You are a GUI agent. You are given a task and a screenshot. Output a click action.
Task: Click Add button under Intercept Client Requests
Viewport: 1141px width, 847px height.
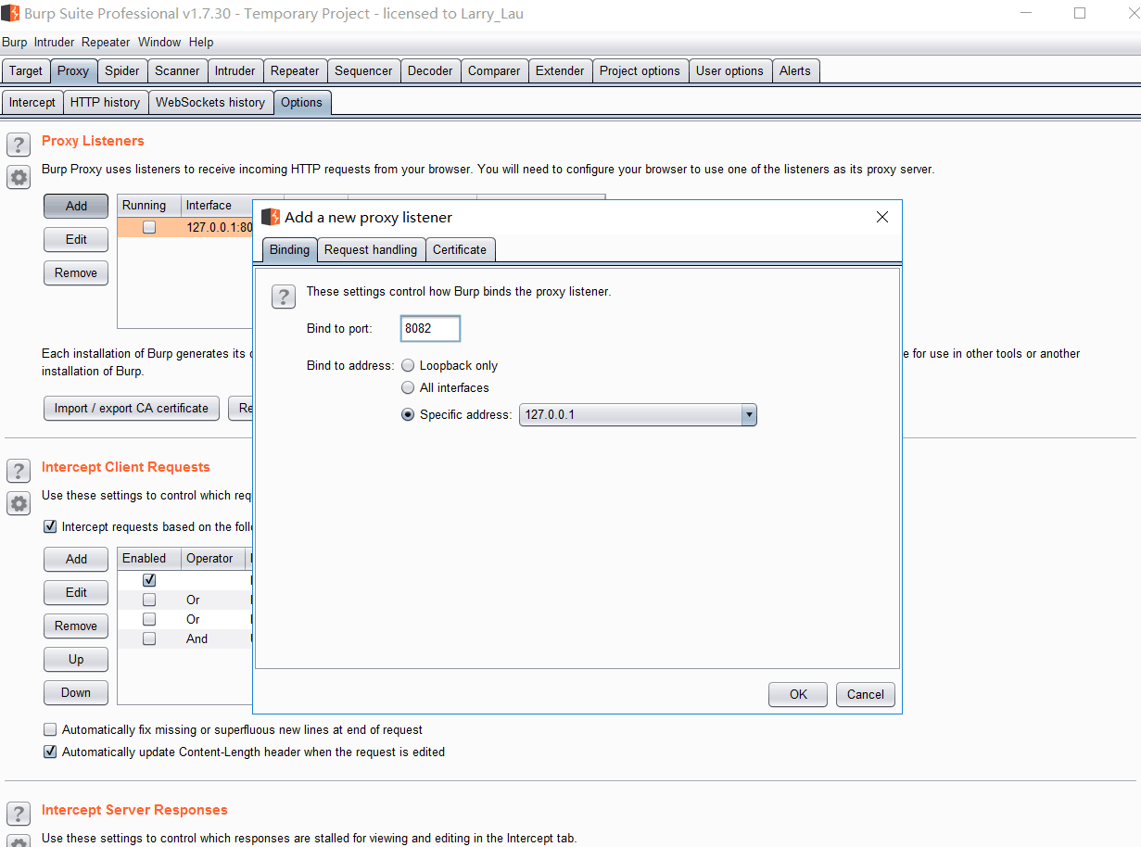click(76, 559)
